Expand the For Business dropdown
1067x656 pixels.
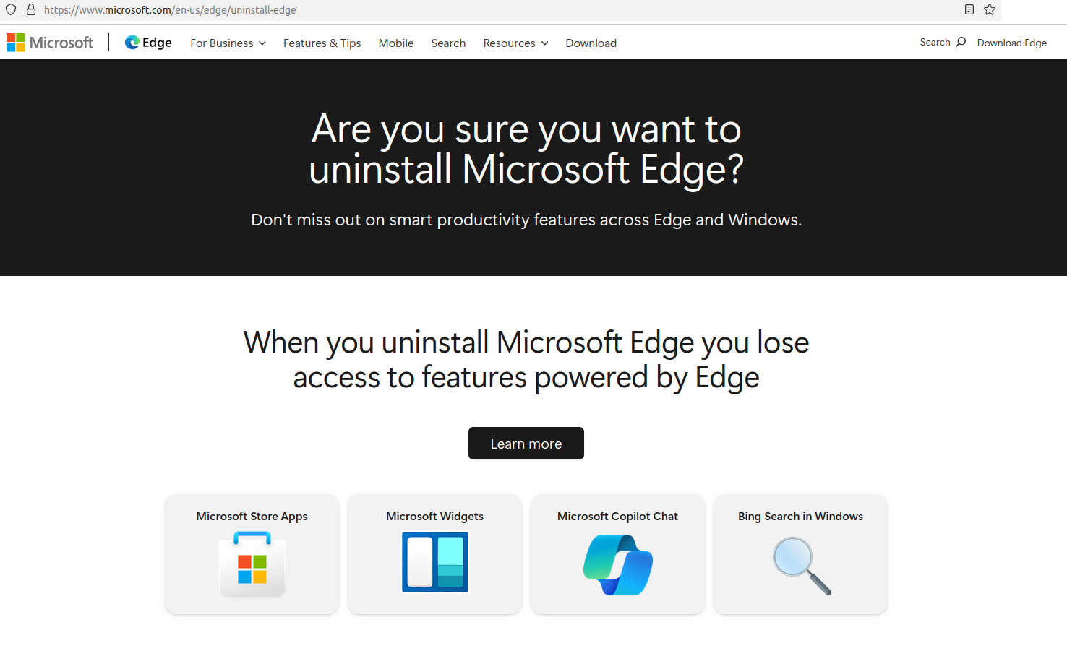pyautogui.click(x=228, y=43)
